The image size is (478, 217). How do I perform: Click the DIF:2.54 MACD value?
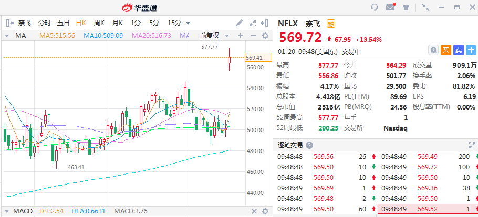tap(51, 211)
